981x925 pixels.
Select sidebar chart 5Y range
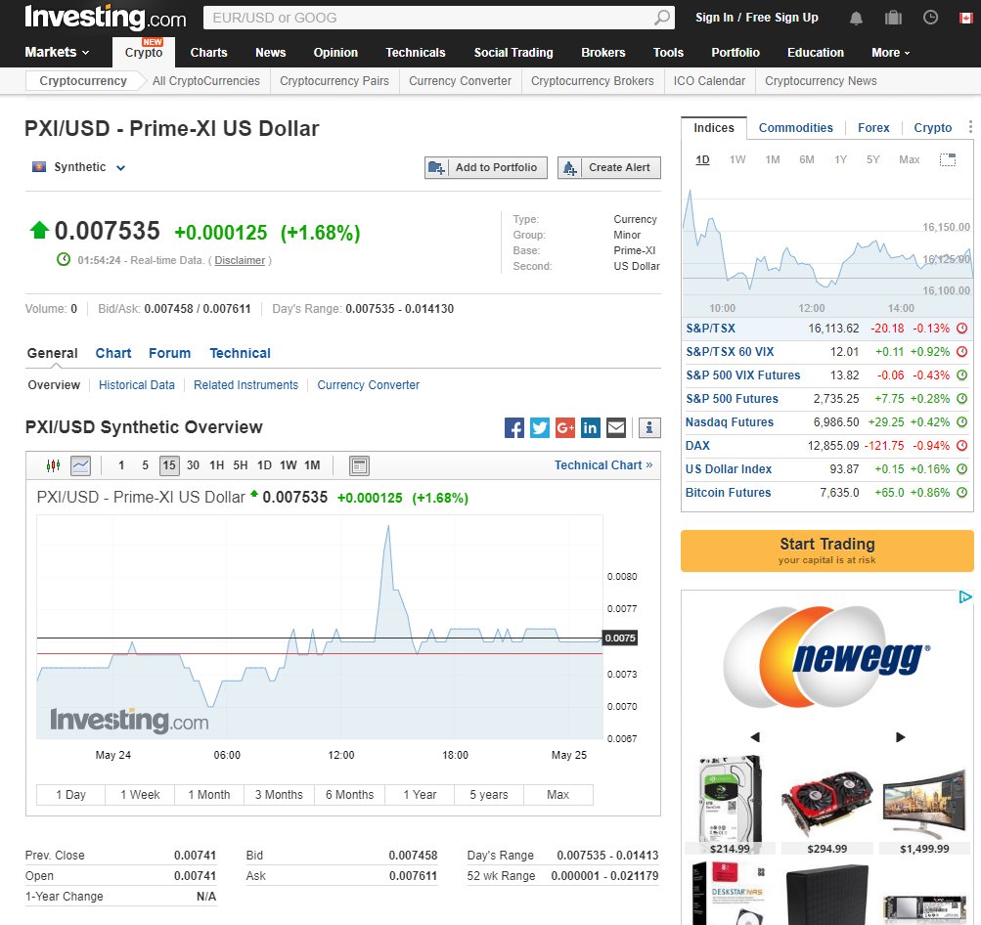click(x=873, y=159)
